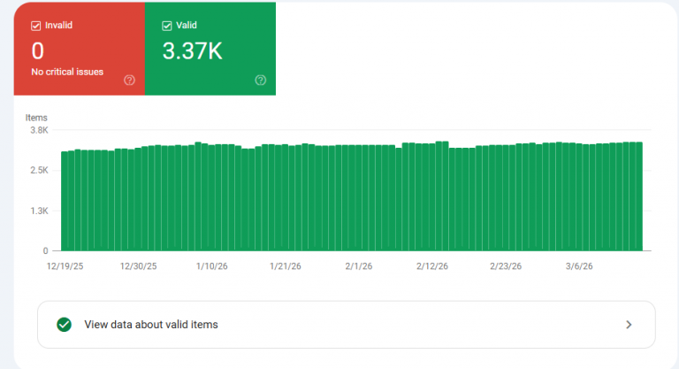Screen dimensions: 679x369
Task: Expand valid items row with chevron arrow
Action: click(x=629, y=325)
